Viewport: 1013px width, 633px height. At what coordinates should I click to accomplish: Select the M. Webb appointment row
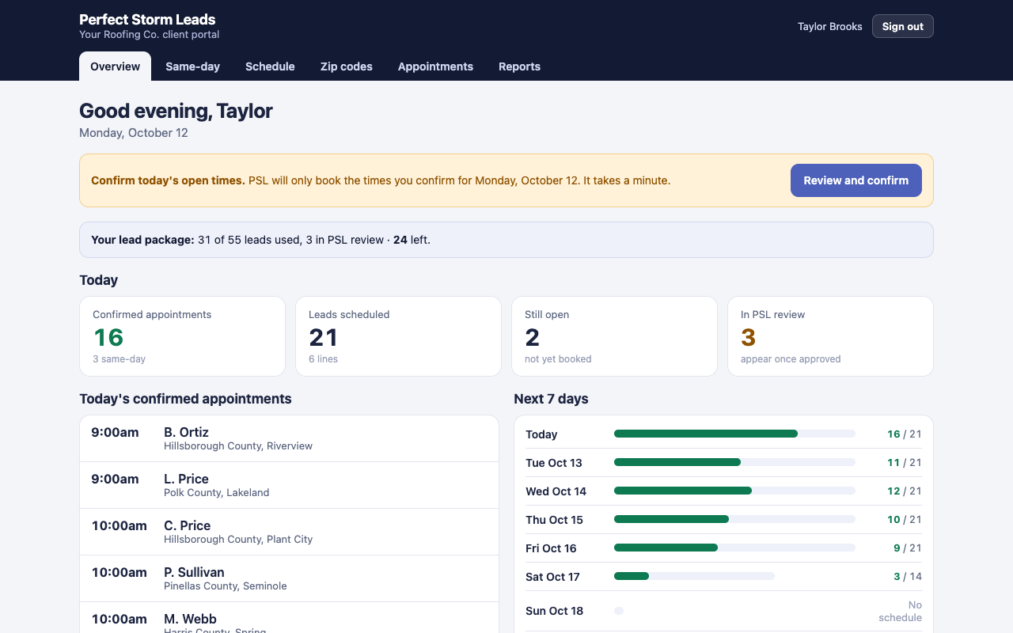click(289, 618)
